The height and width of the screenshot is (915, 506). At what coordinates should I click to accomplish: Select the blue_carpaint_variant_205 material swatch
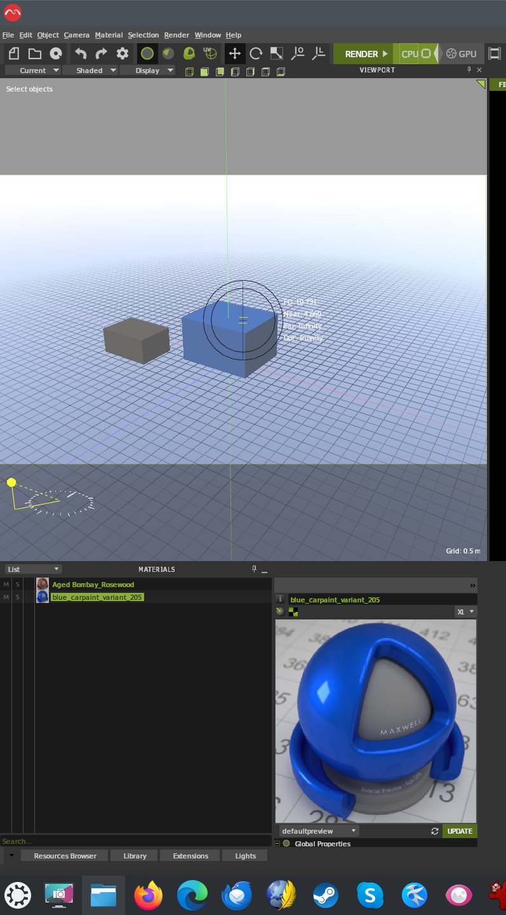point(43,597)
